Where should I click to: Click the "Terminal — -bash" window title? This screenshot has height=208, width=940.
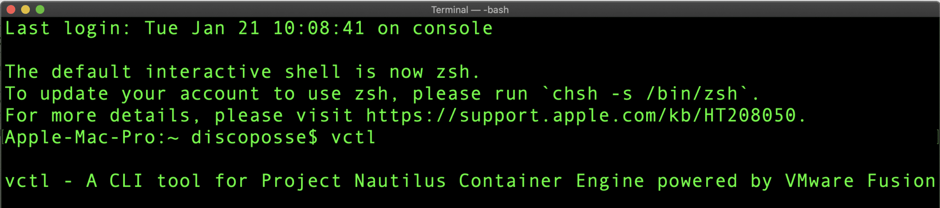tap(470, 10)
